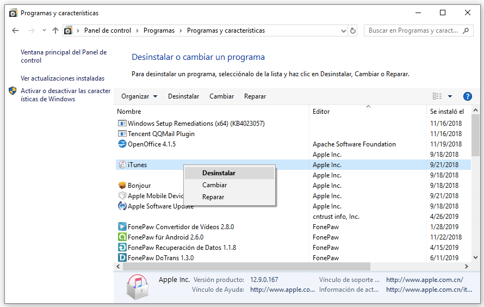Select the date 4/26/2019
Screen dimensions: 484x307
click(x=444, y=217)
